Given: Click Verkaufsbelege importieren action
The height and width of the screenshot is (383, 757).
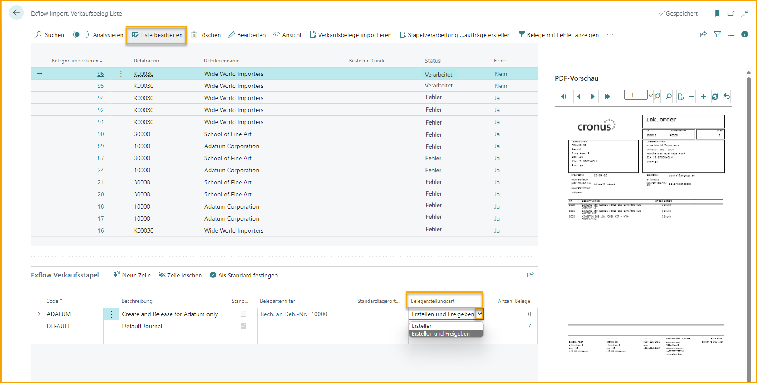Looking at the screenshot, I should click(x=350, y=35).
